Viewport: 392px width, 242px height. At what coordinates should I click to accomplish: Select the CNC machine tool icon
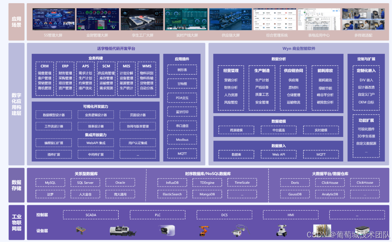tap(122, 231)
